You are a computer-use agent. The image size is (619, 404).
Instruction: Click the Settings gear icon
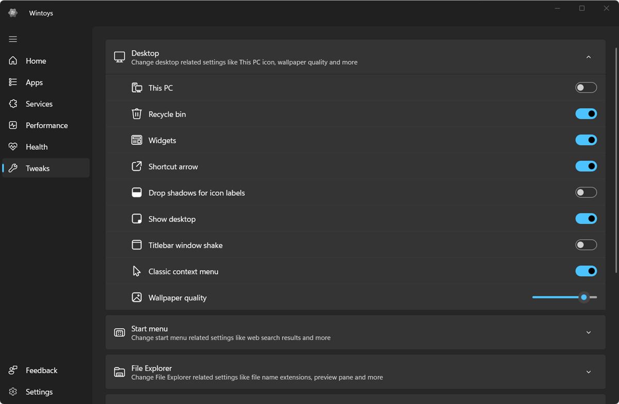pyautogui.click(x=13, y=392)
